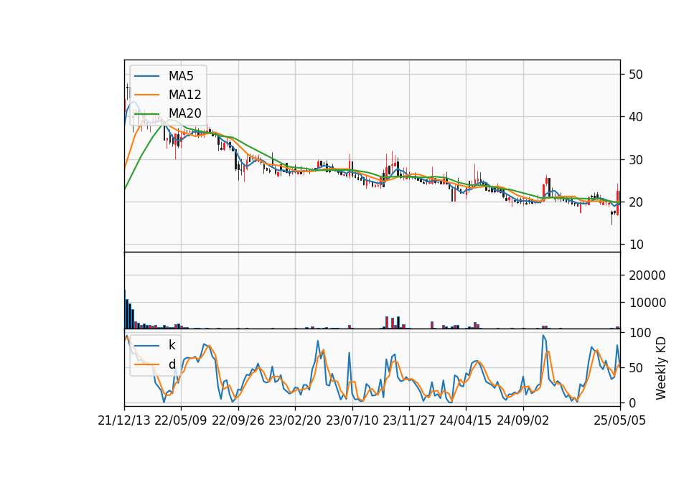Click the date label 21/12/13
The width and height of the screenshot is (689, 495).
(x=124, y=420)
